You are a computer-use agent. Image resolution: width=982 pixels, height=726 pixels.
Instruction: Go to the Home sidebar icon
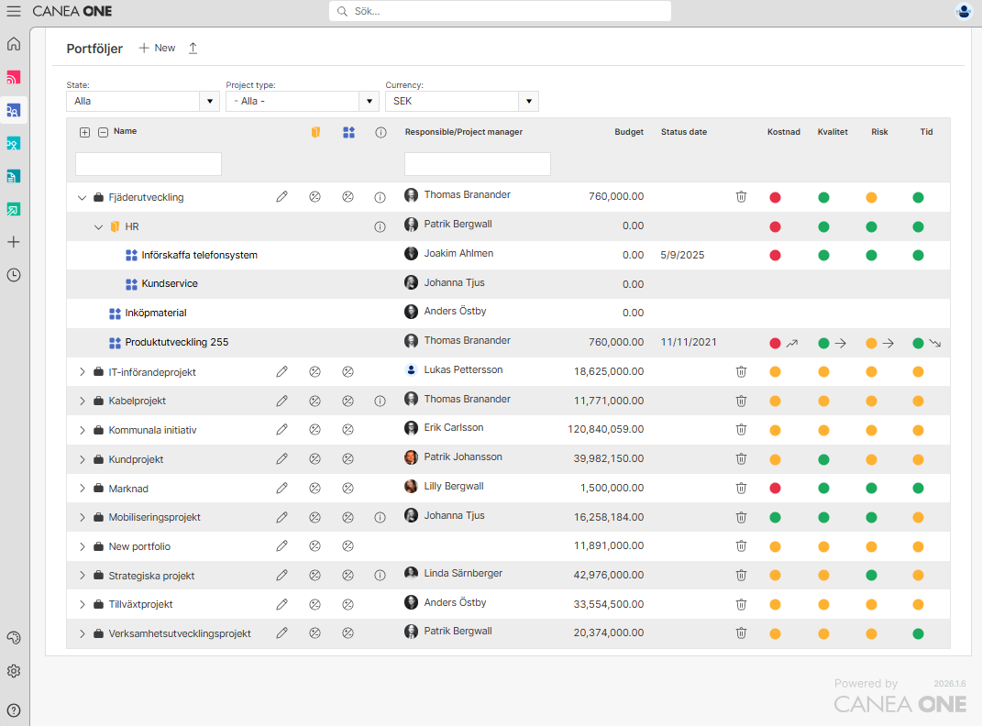pyautogui.click(x=14, y=44)
